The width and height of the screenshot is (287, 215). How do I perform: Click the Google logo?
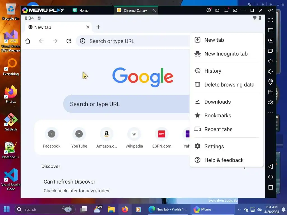click(143, 77)
